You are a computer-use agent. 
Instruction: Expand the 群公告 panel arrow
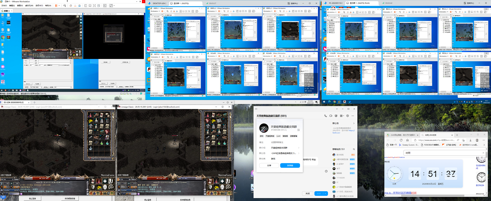[354, 123]
